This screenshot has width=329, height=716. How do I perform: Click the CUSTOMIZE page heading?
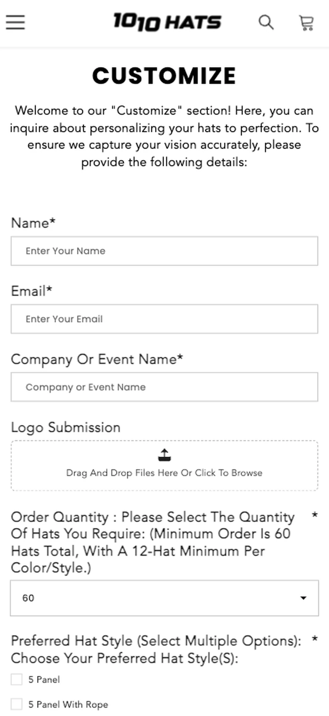click(164, 76)
